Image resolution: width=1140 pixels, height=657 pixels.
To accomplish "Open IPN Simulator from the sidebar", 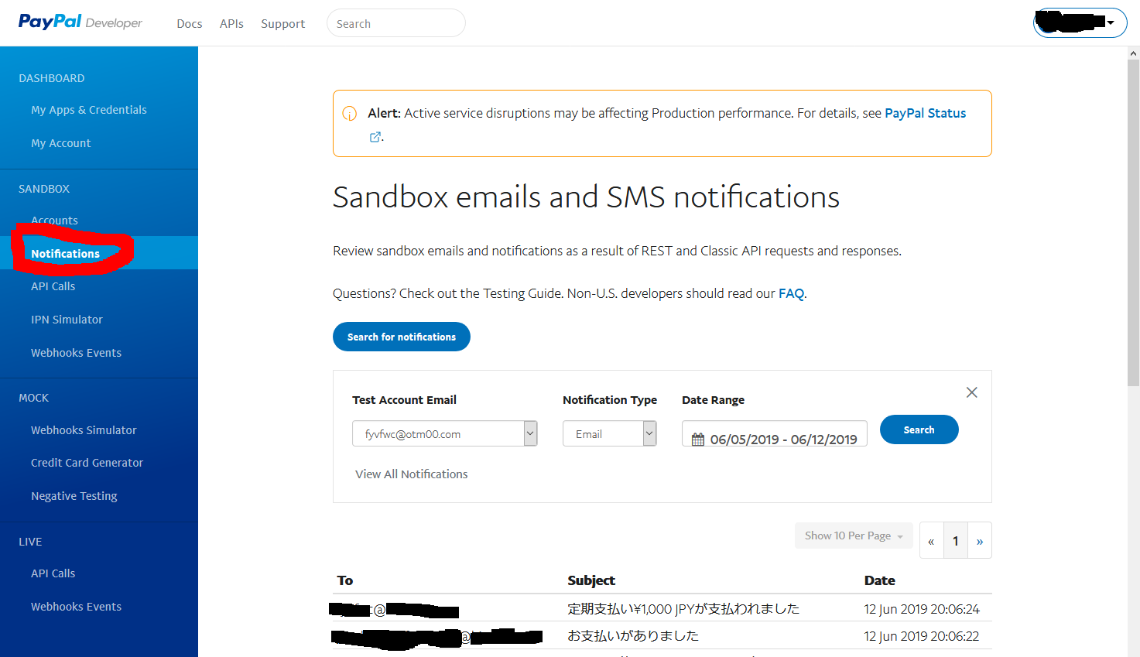I will click(x=67, y=320).
